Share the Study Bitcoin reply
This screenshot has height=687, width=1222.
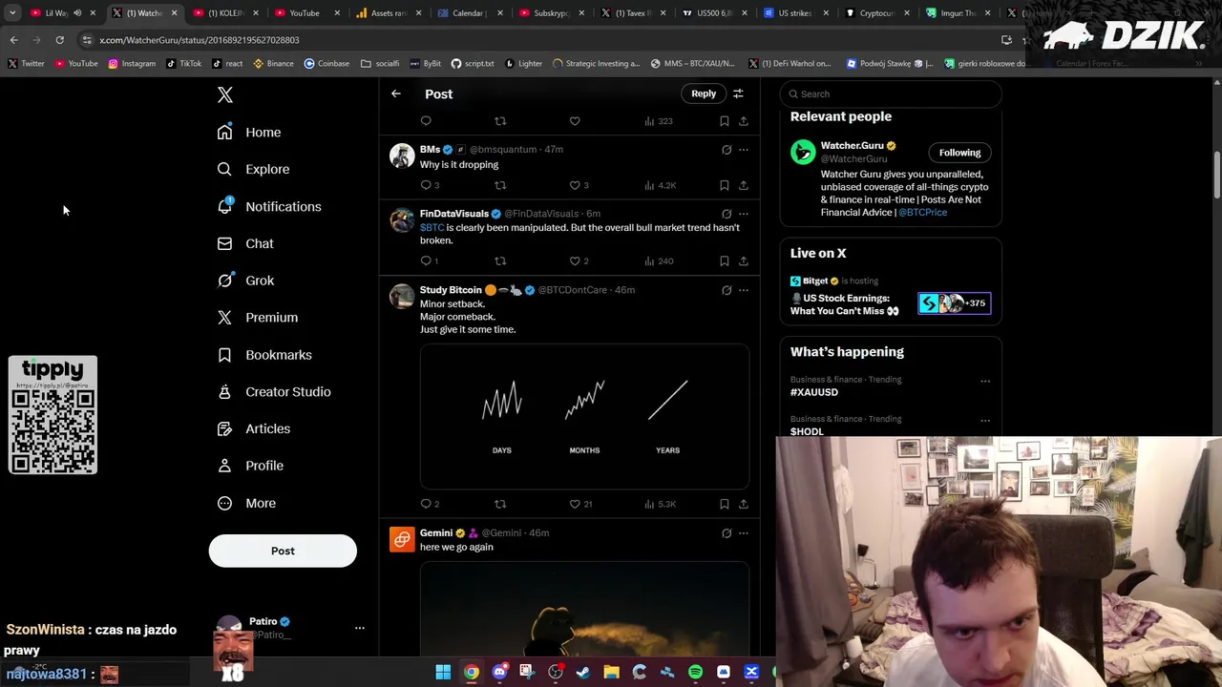click(744, 504)
